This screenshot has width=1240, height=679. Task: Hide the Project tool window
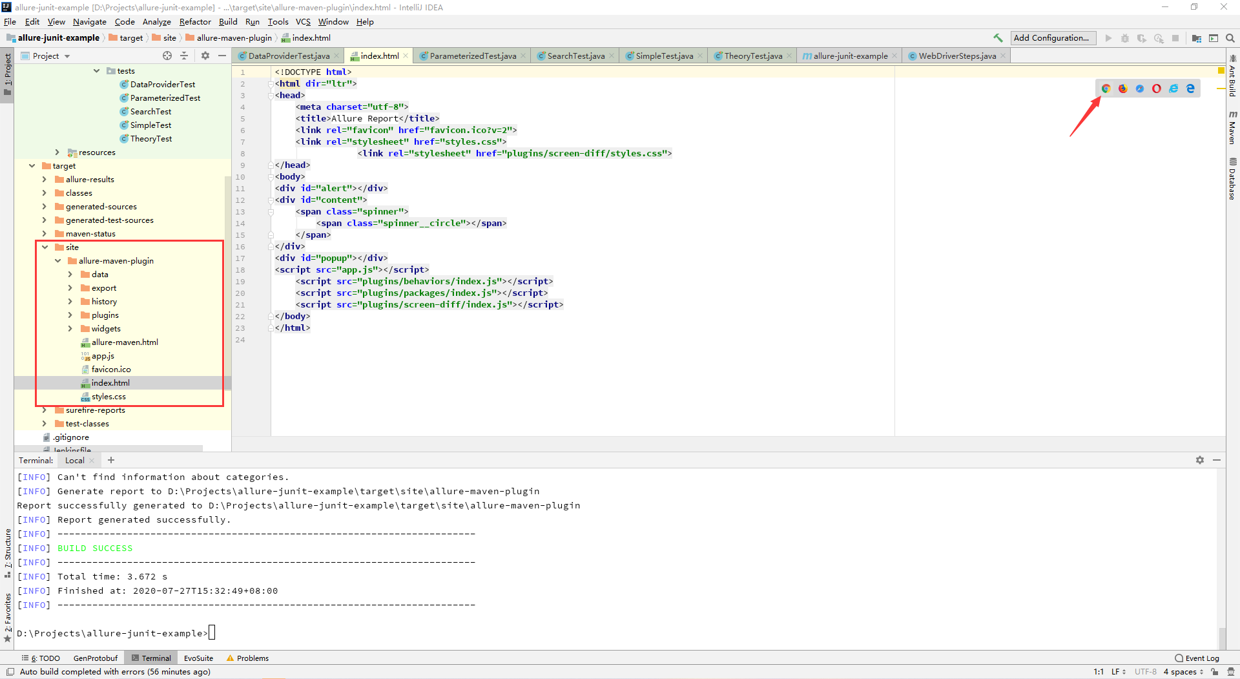point(222,56)
